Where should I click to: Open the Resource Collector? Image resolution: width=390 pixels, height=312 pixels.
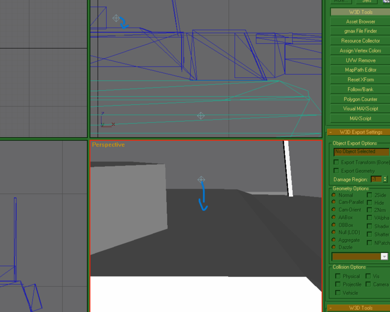pos(360,41)
